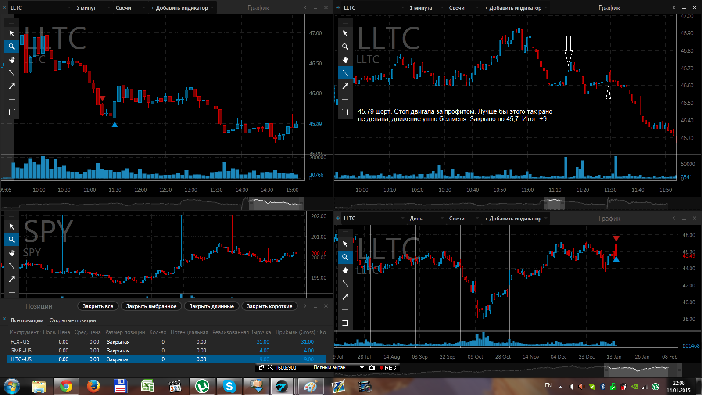Select the rectangle tool in daily LLTC chart
Screen dimensions: 702x395
[x=345, y=323]
